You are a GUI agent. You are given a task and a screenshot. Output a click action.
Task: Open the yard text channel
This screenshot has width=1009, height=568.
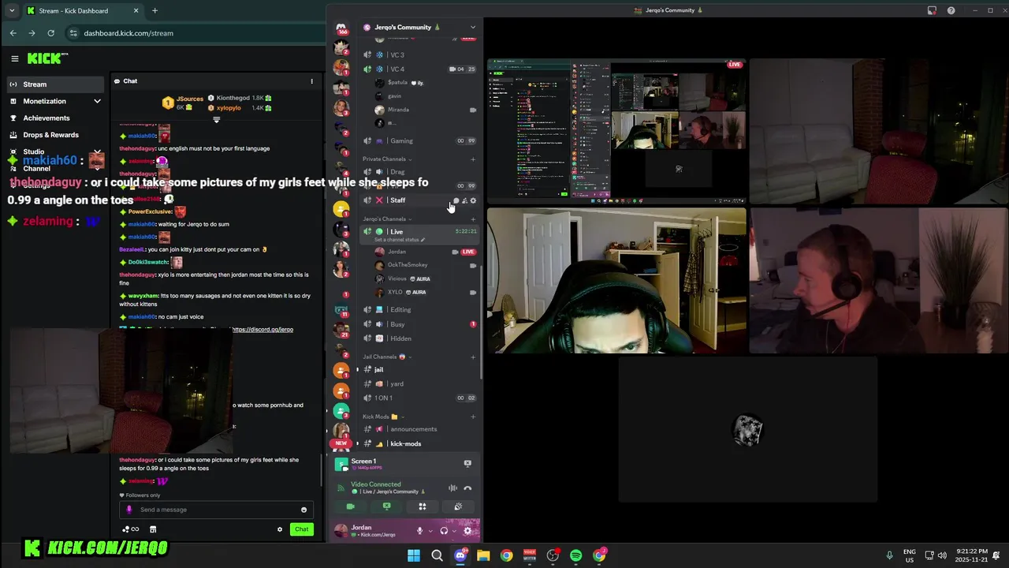pos(419,384)
